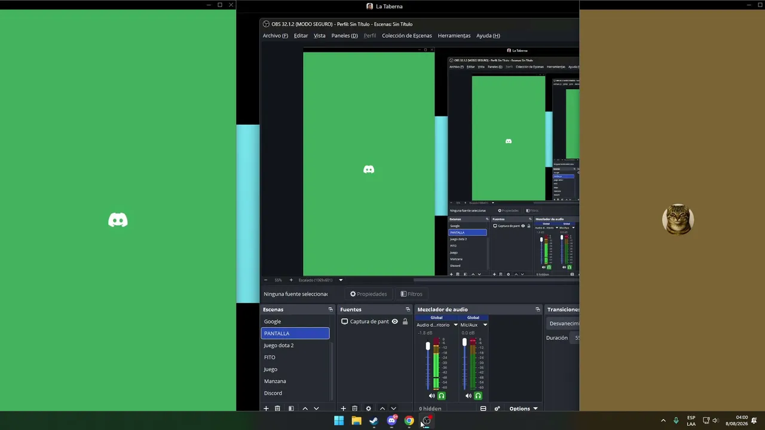Open the Archivo menu
The image size is (765, 430).
tap(275, 35)
